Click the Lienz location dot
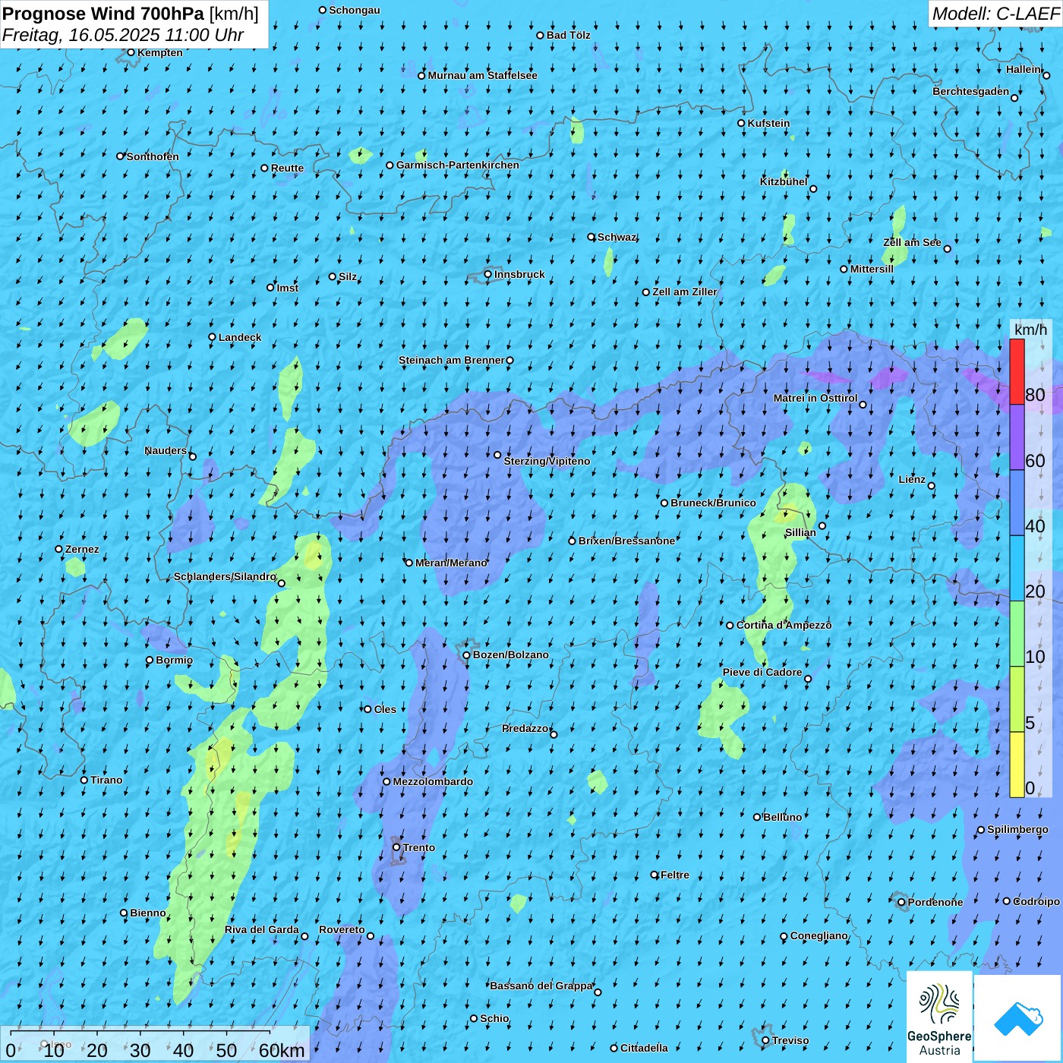 [932, 486]
